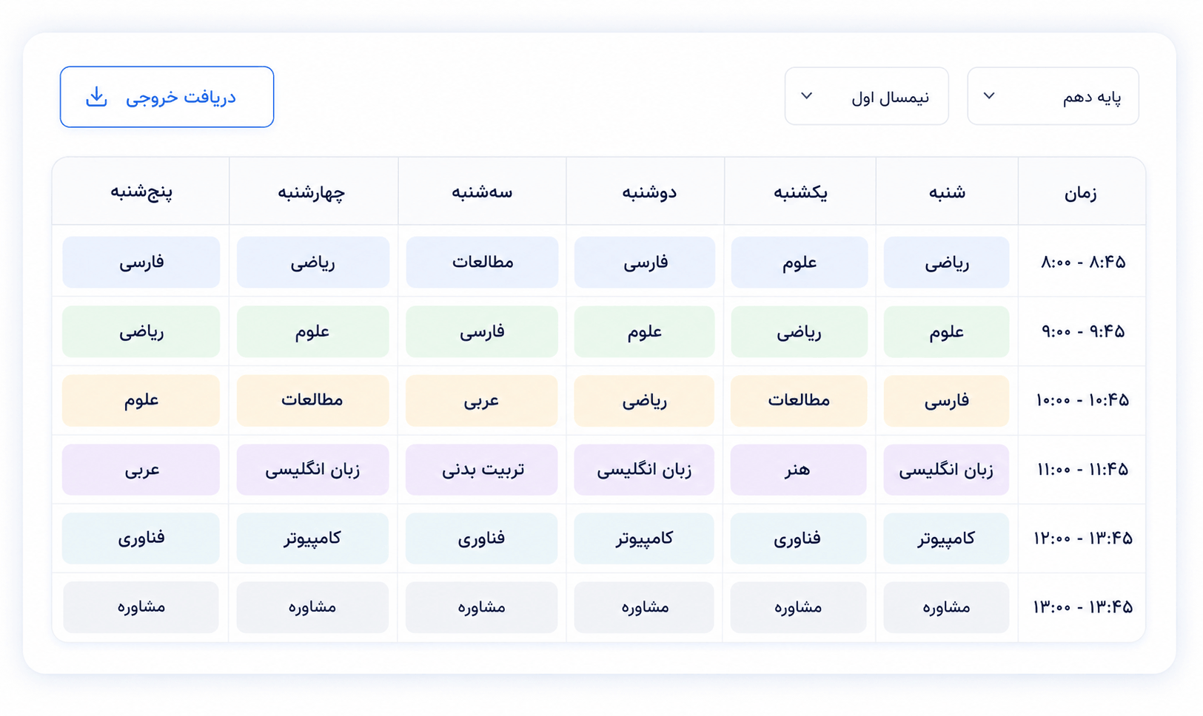Click شنبه کامپیوتر class at 12:00
Viewport: 1203px width, 716px height.
tap(946, 538)
